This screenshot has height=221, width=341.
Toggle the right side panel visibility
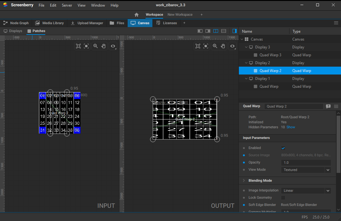click(234, 31)
